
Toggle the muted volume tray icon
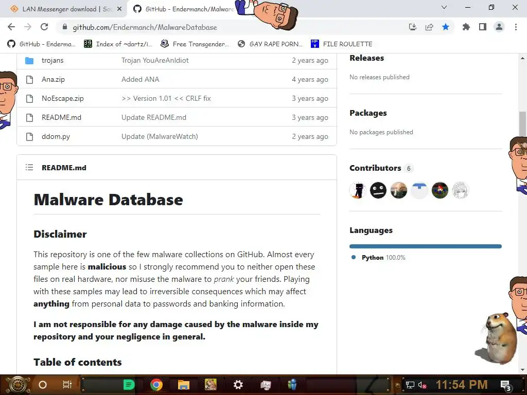click(422, 385)
